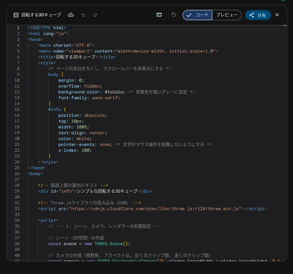
Task: Switch to プレビュー view
Action: 227,15
